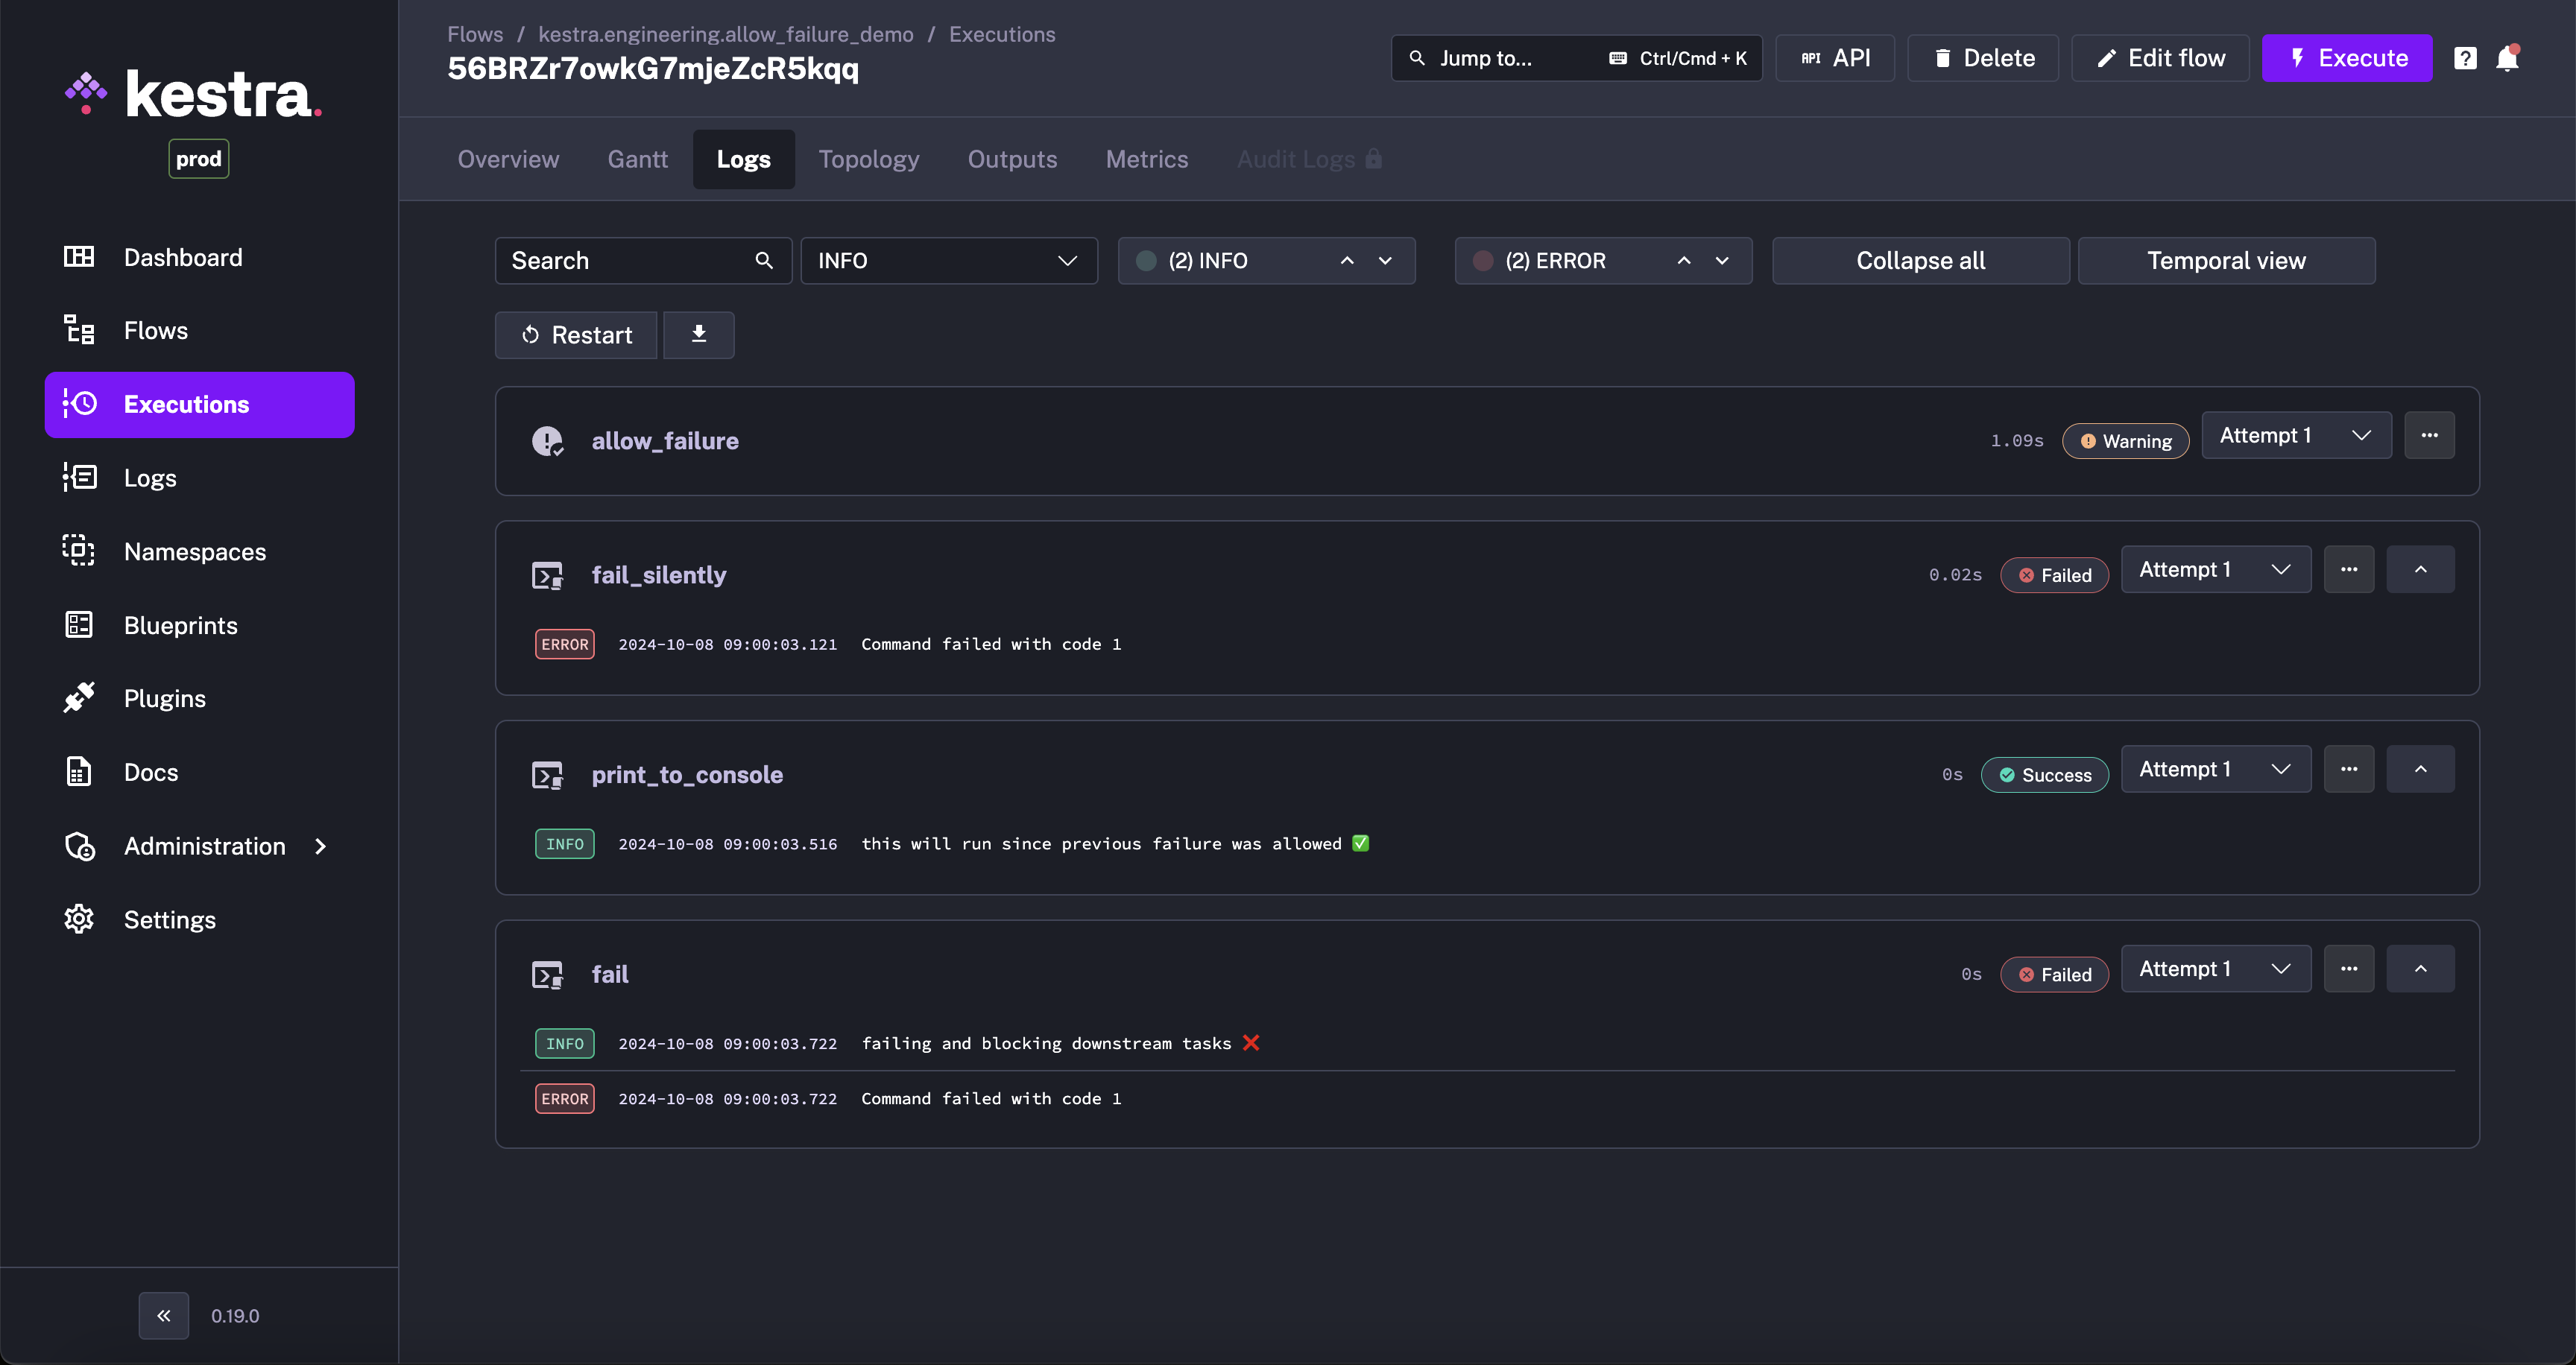Go to Namespaces in the sidebar
The width and height of the screenshot is (2576, 1365).
point(194,551)
